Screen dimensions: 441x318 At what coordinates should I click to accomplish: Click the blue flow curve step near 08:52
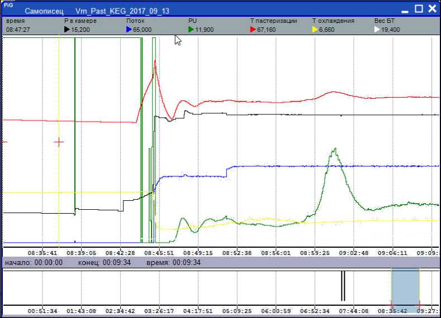pyautogui.click(x=227, y=172)
